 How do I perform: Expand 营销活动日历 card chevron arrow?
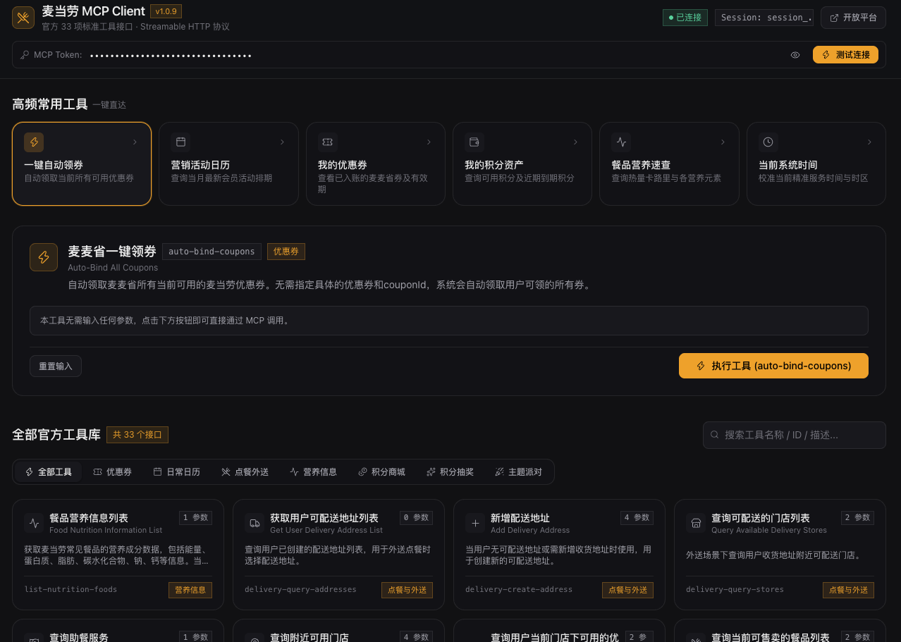(x=282, y=142)
